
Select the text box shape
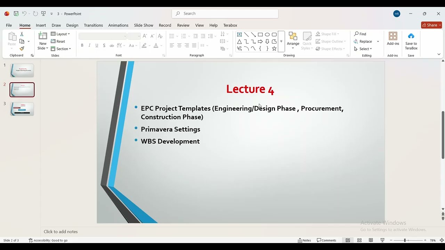click(x=239, y=34)
